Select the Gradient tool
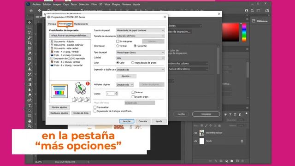Screen dimensions: 295x166 point(29,84)
